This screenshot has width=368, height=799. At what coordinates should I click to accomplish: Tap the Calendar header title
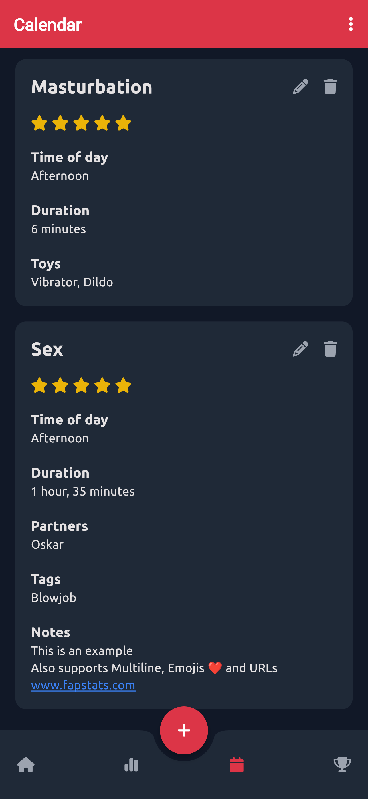[48, 25]
